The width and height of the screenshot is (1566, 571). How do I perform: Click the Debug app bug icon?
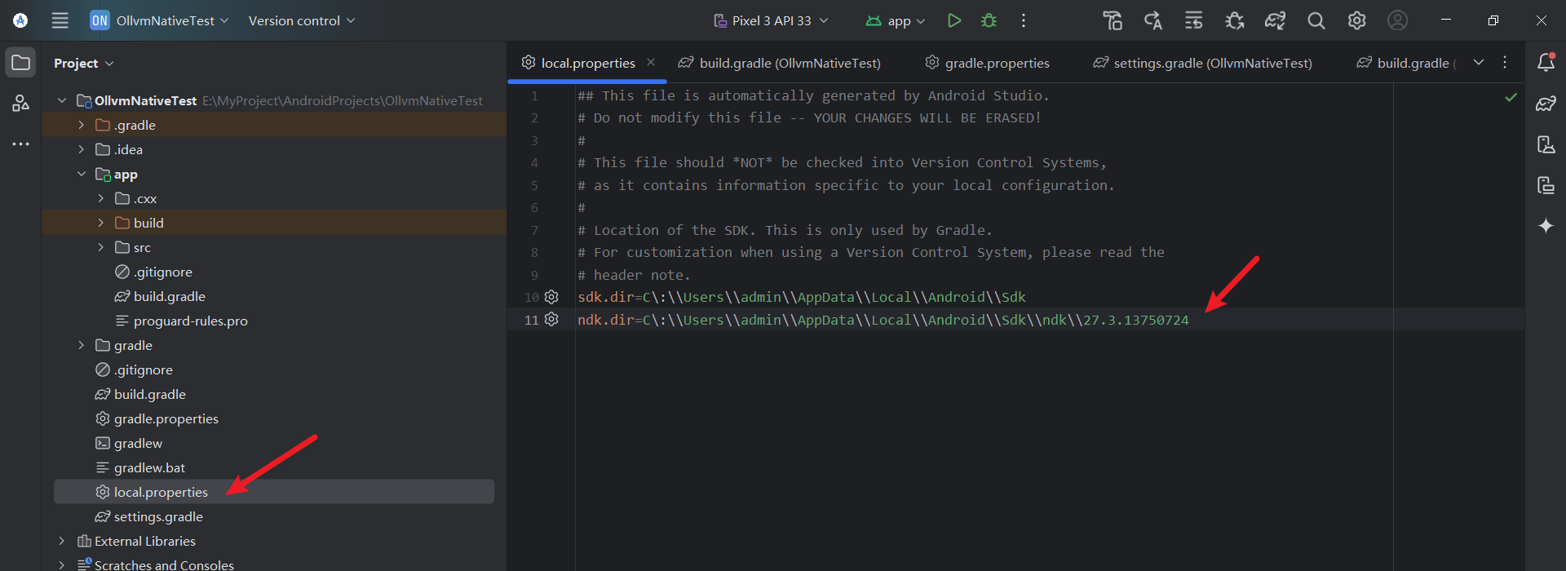[x=989, y=20]
